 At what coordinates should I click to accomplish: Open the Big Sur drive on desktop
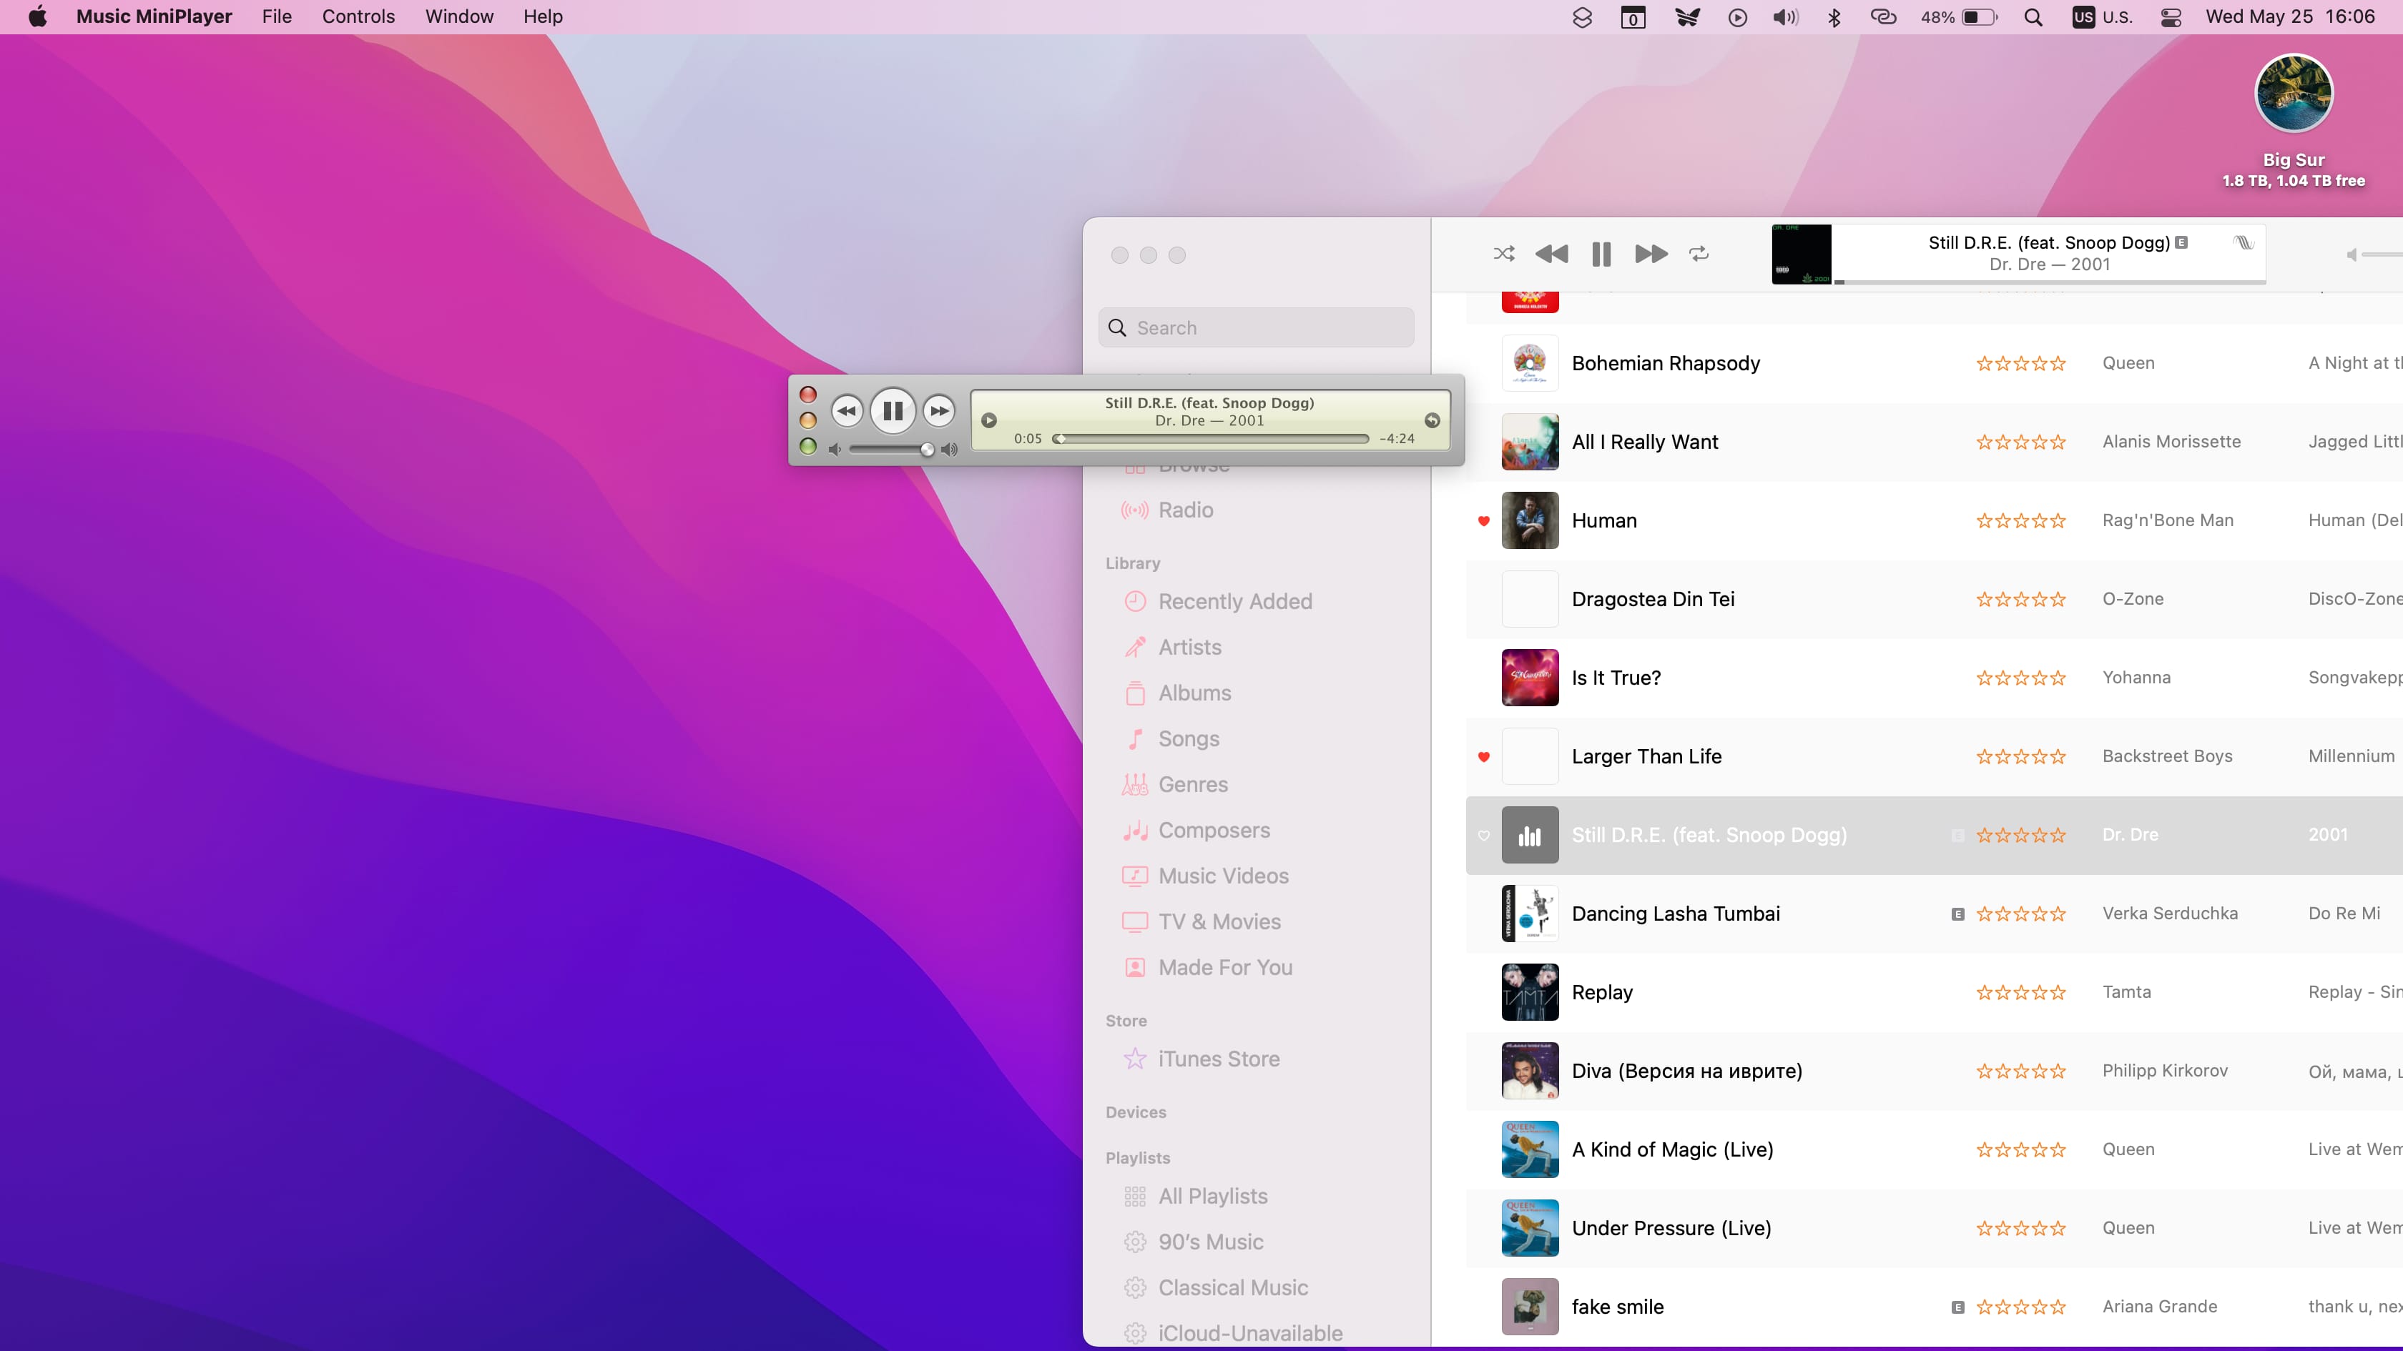pos(2293,122)
